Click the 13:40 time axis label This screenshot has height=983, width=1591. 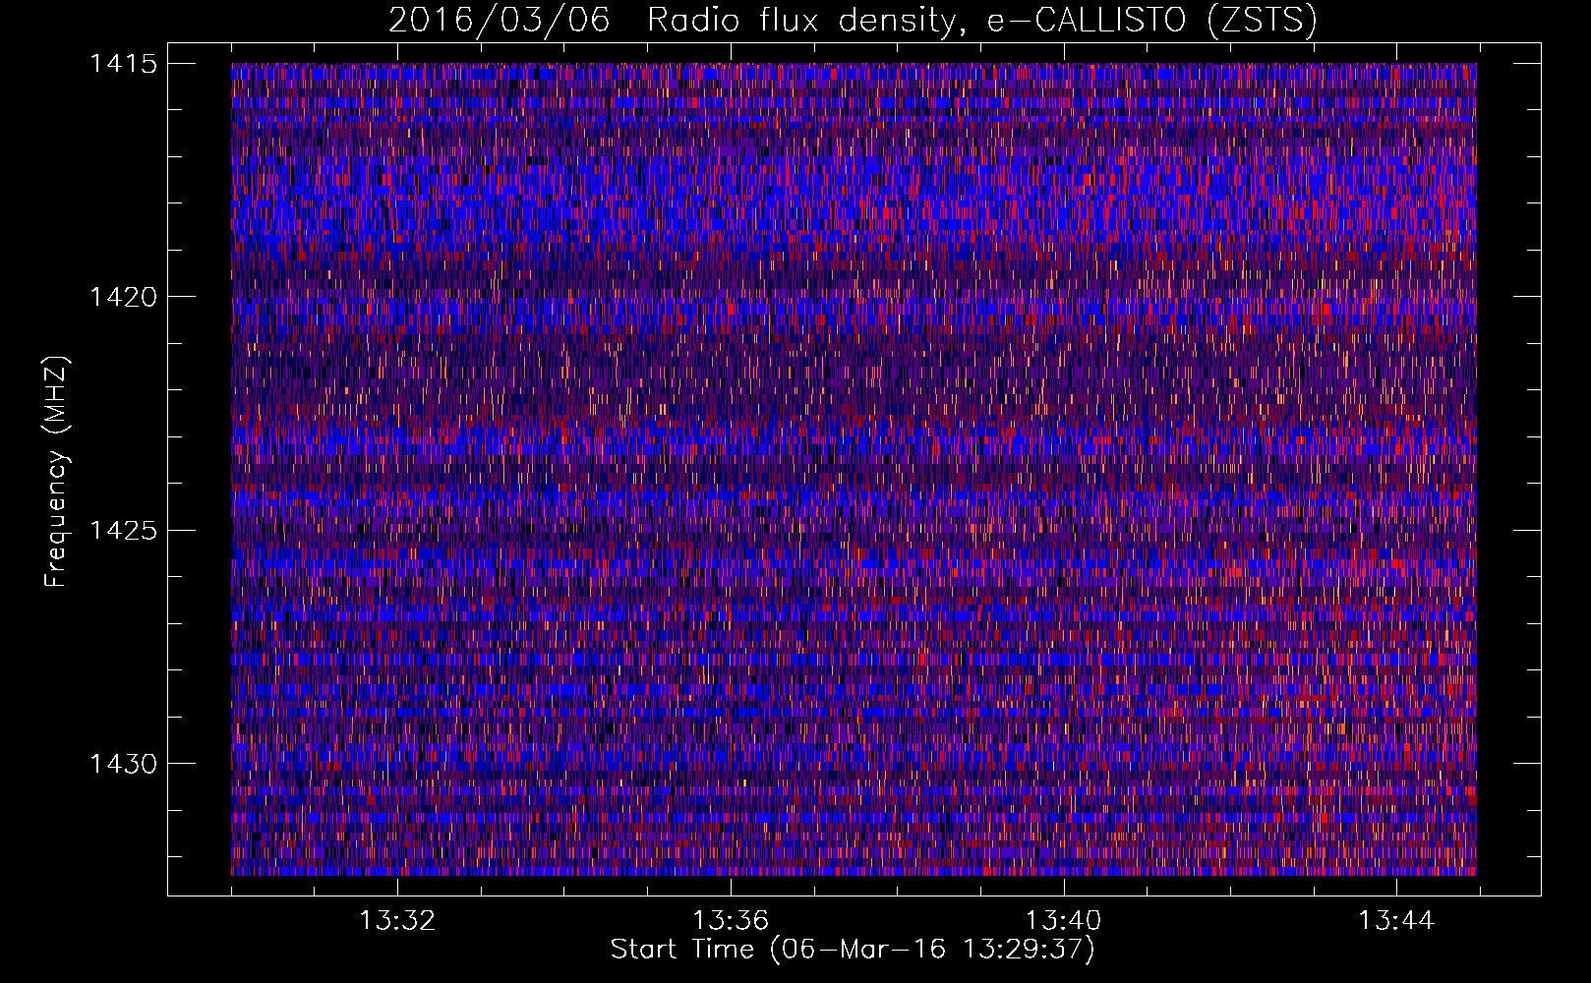pos(1064,921)
